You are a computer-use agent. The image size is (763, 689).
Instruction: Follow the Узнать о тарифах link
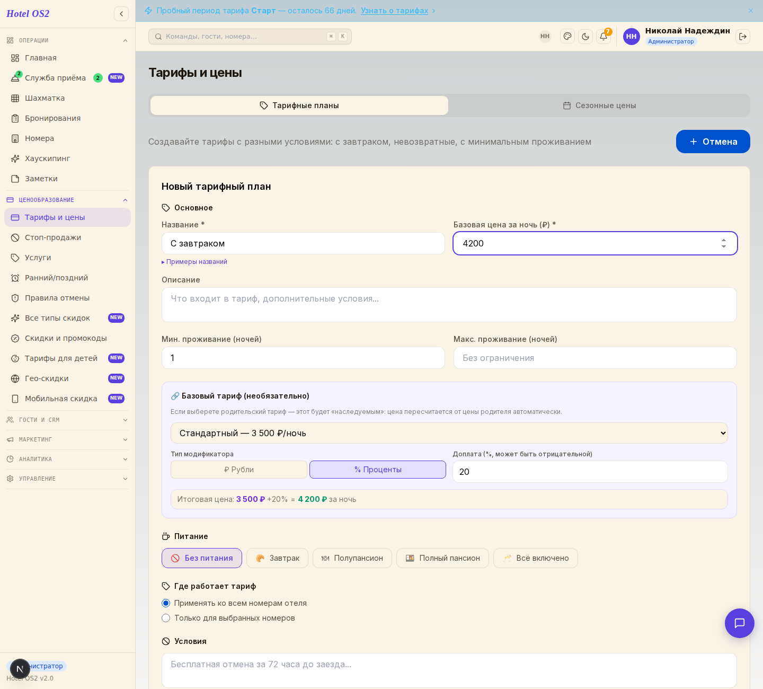click(394, 11)
